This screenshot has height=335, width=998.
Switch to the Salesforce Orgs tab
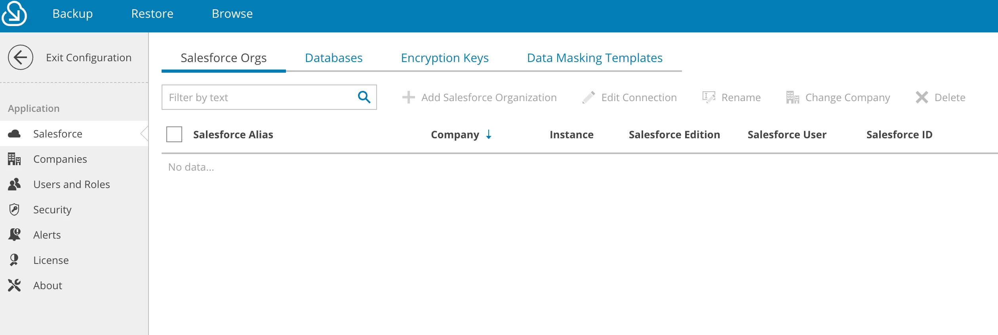pos(223,58)
